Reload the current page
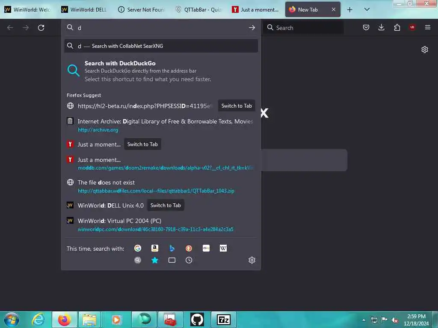The height and width of the screenshot is (328, 438). (x=41, y=28)
